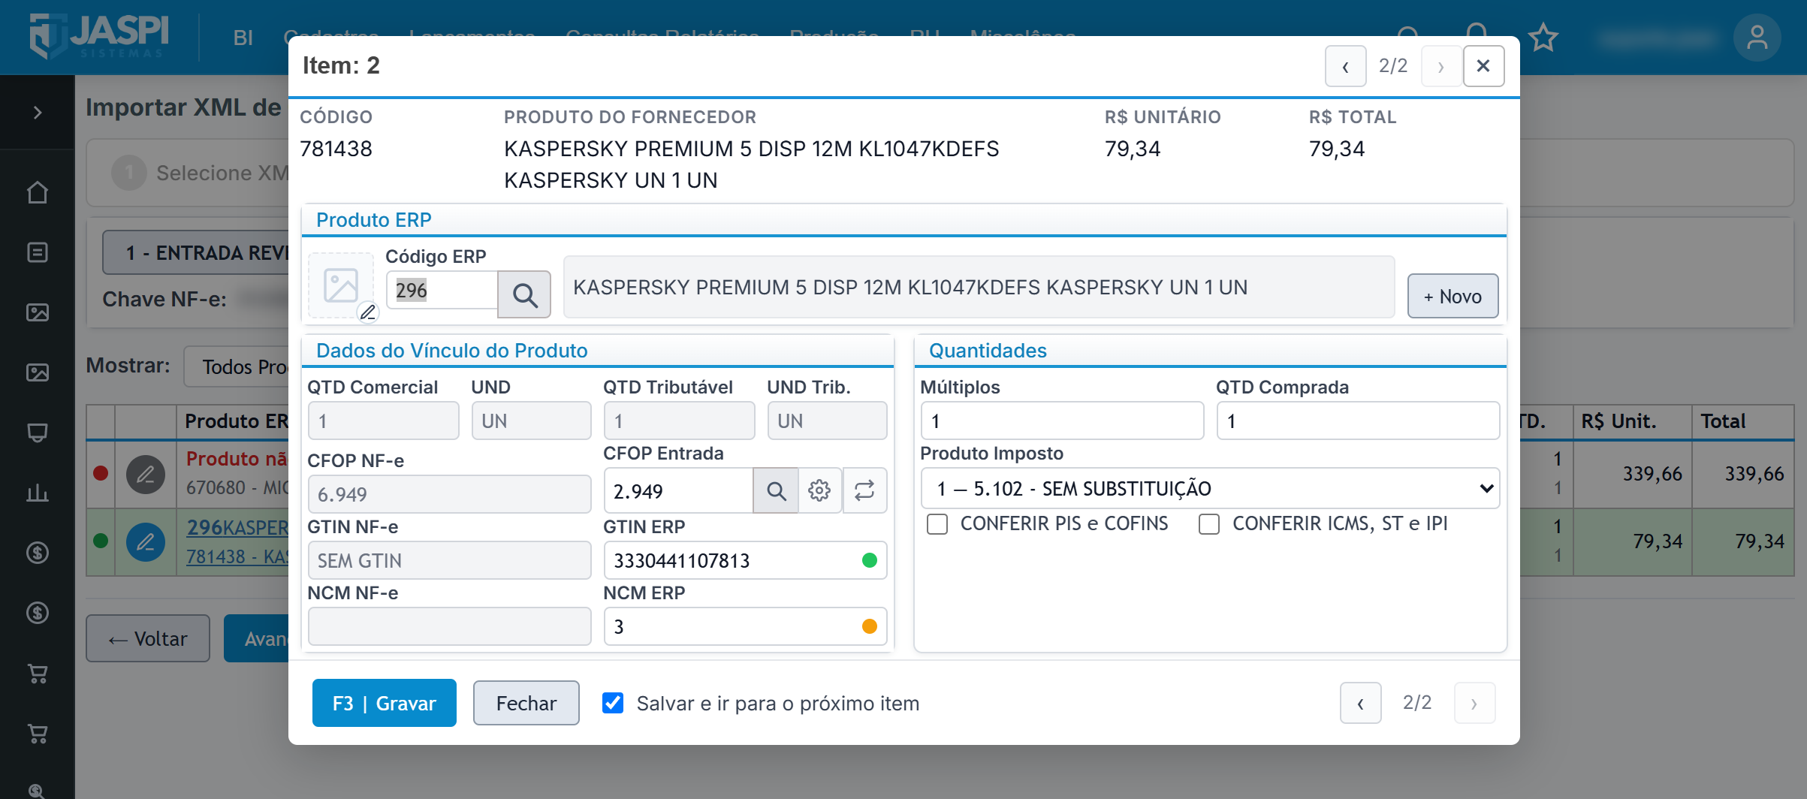Open bar chart sidebar icon

[38, 493]
